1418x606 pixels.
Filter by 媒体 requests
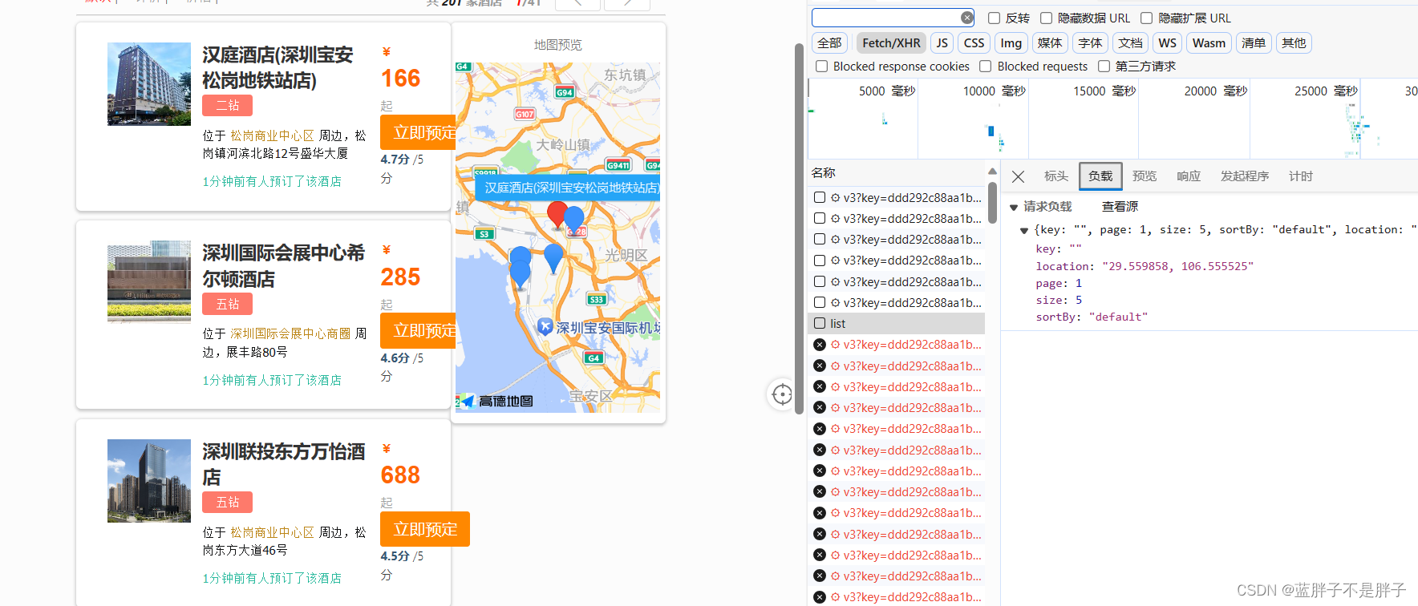[x=1050, y=42]
